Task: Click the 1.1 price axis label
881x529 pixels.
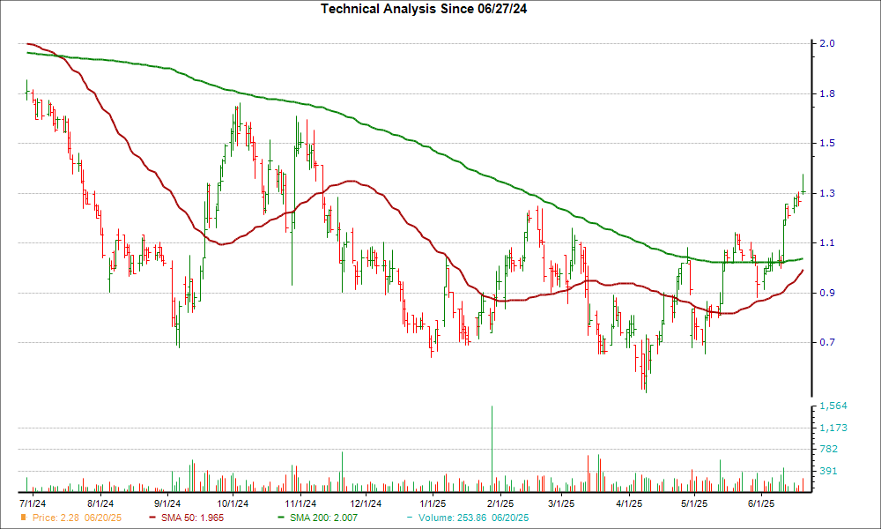Action: [x=827, y=243]
